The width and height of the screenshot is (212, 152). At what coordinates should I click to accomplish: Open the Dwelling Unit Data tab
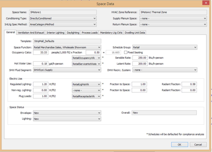pyautogui.click(x=135, y=33)
